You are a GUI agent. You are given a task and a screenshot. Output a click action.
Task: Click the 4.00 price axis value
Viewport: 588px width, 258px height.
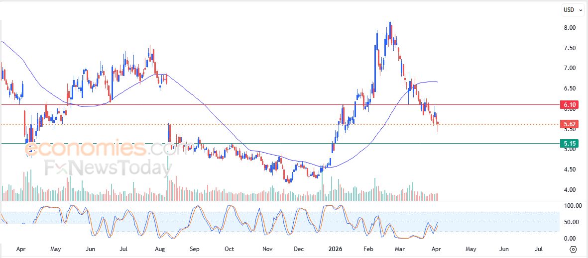(x=570, y=190)
